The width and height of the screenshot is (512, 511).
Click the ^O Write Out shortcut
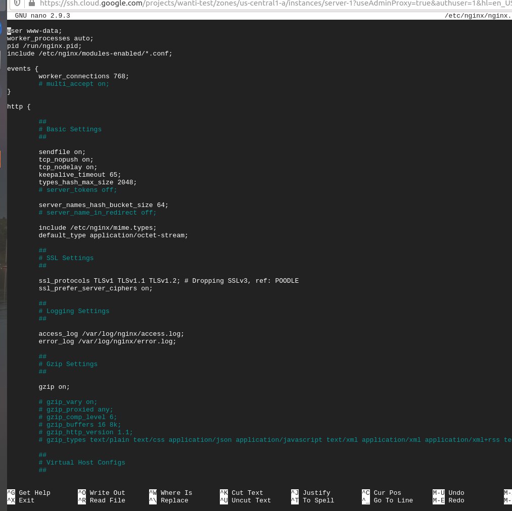[102, 493]
